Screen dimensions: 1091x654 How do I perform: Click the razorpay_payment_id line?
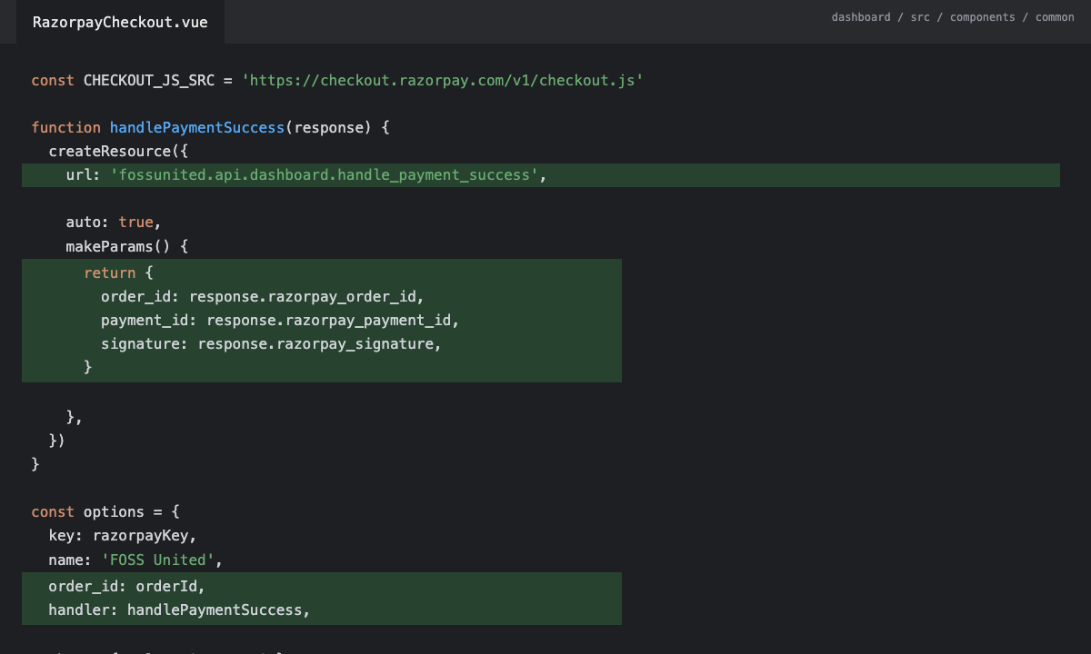pyautogui.click(x=281, y=320)
